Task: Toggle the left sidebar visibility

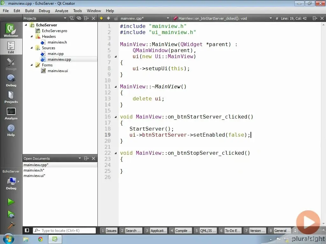Action: [x=27, y=230]
